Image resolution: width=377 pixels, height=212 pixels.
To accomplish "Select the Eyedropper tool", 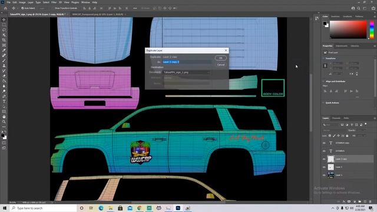I will coord(4,50).
